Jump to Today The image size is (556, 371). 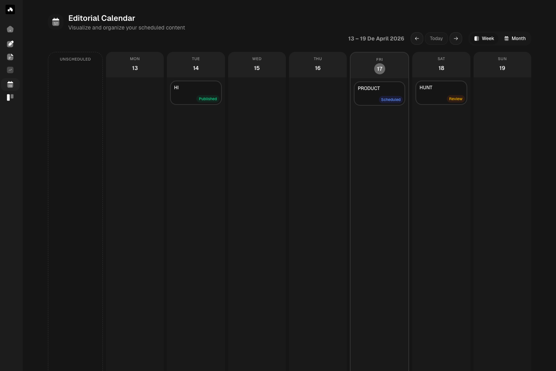click(436, 39)
